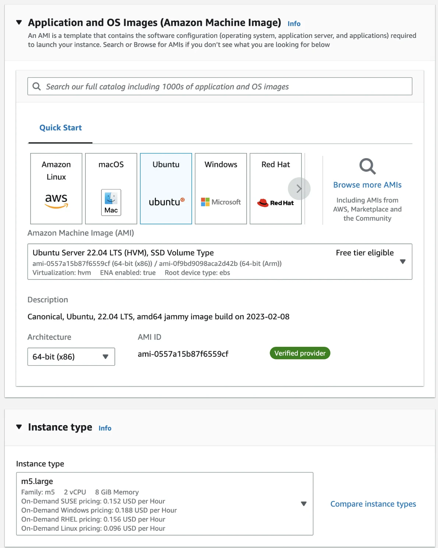Image resolution: width=438 pixels, height=548 pixels.
Task: Click next arrow to show more OS options
Action: [x=299, y=189]
